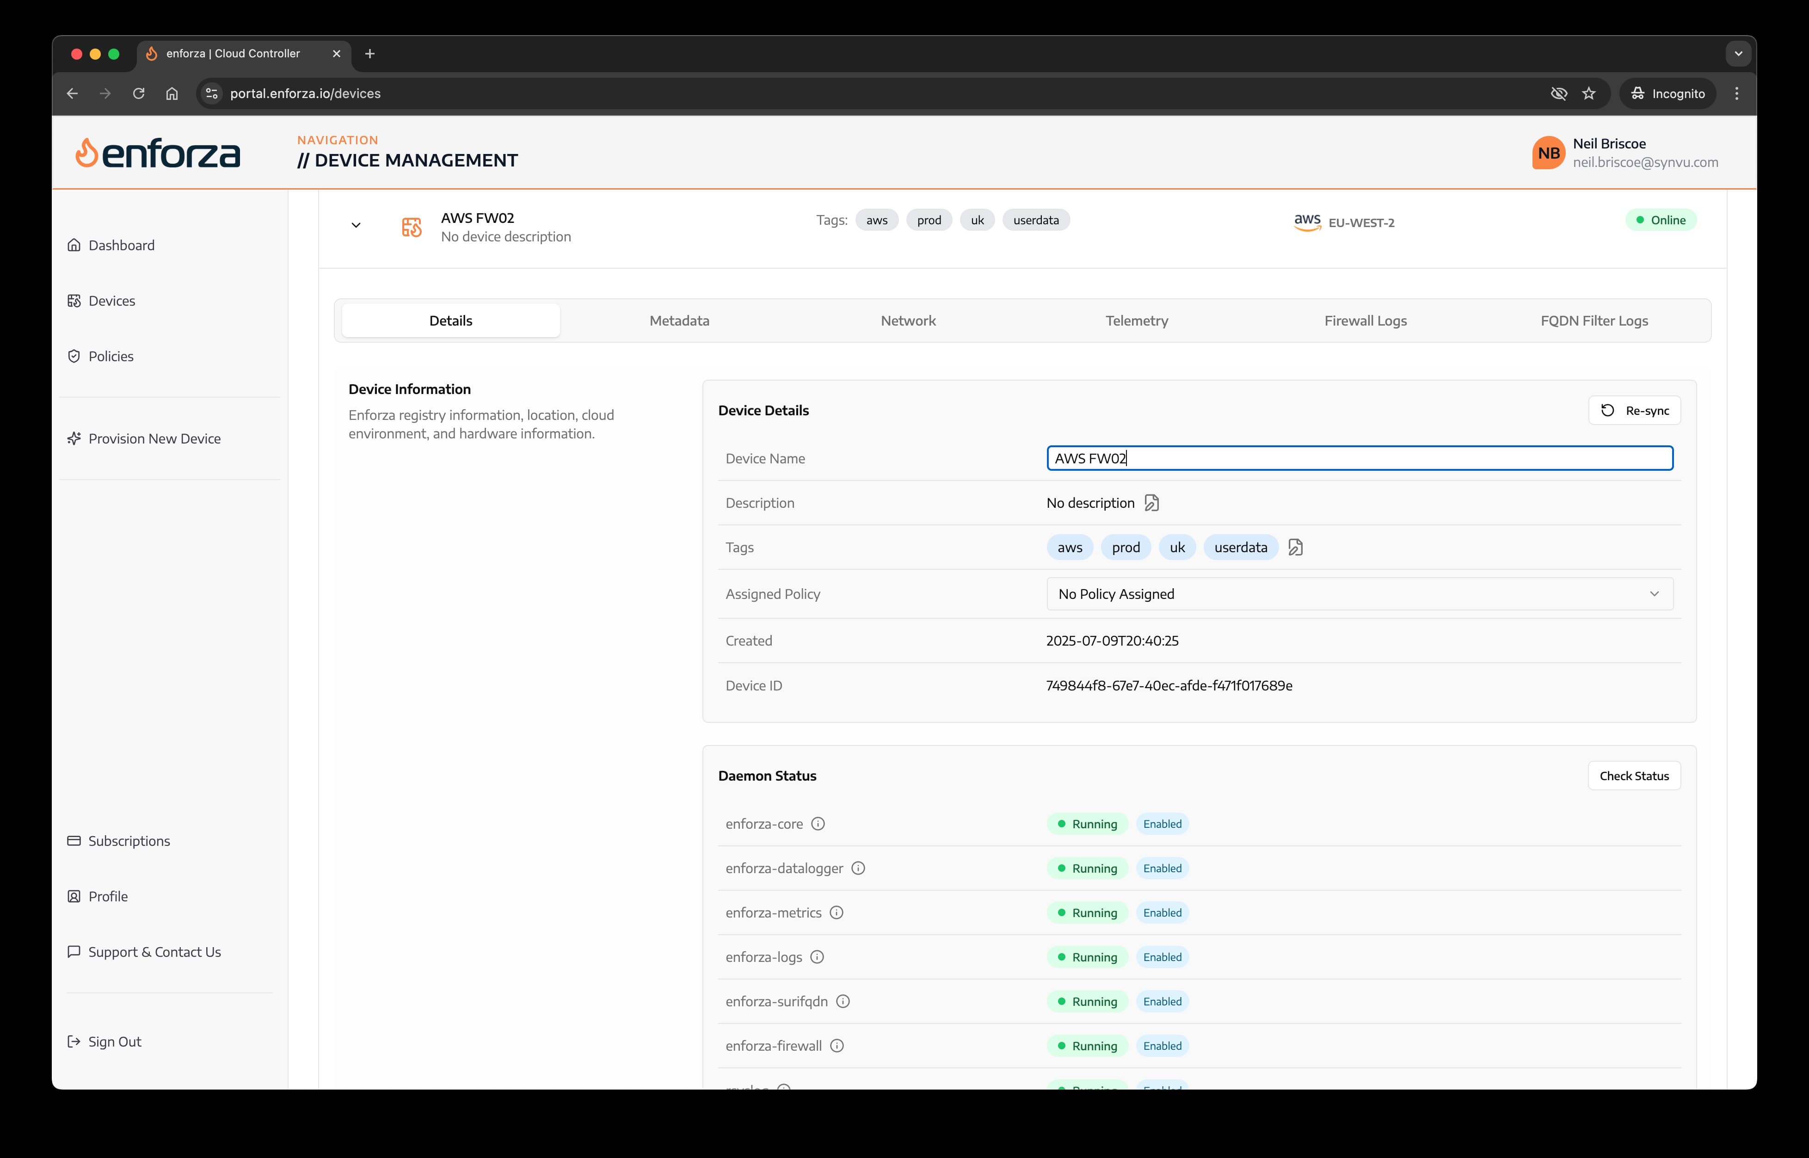
Task: Click the Check Status button
Action: [x=1635, y=776]
